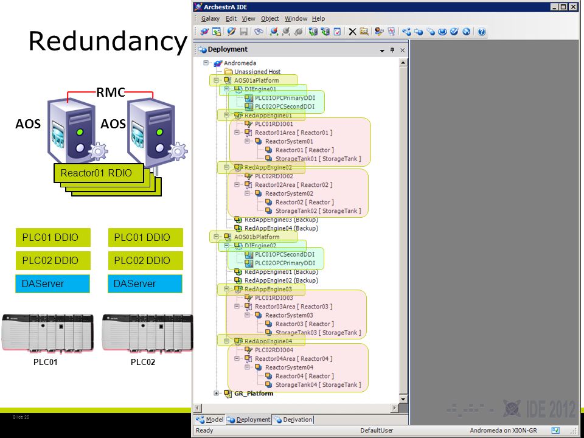Click the status bar icon beside Andromeda on XION-GR

(555, 430)
